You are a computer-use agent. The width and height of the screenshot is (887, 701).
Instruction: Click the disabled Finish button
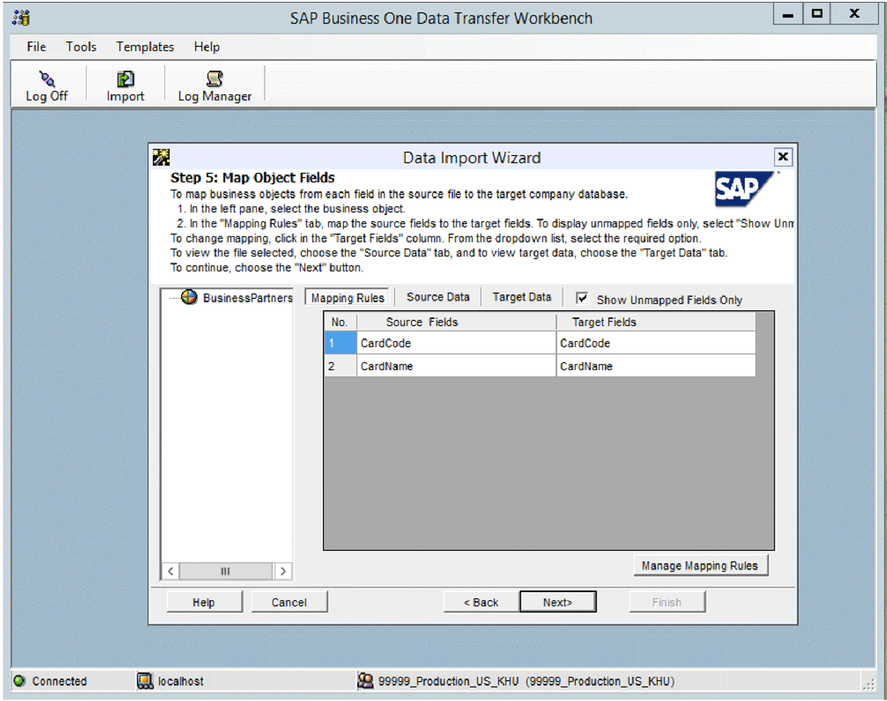667,602
